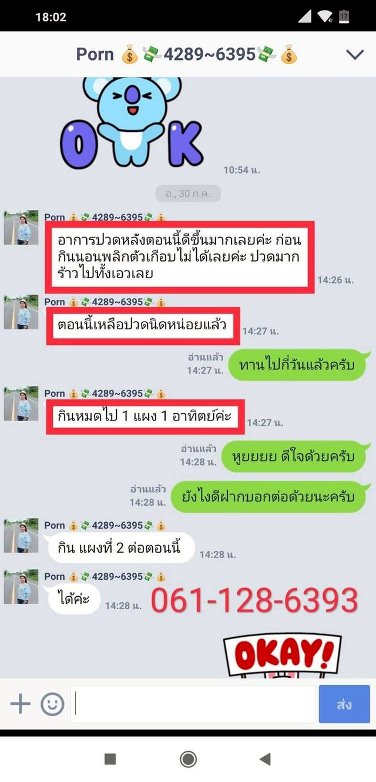Tap the Android home circle button
The width and height of the screenshot is (376, 782).
pyautogui.click(x=188, y=759)
